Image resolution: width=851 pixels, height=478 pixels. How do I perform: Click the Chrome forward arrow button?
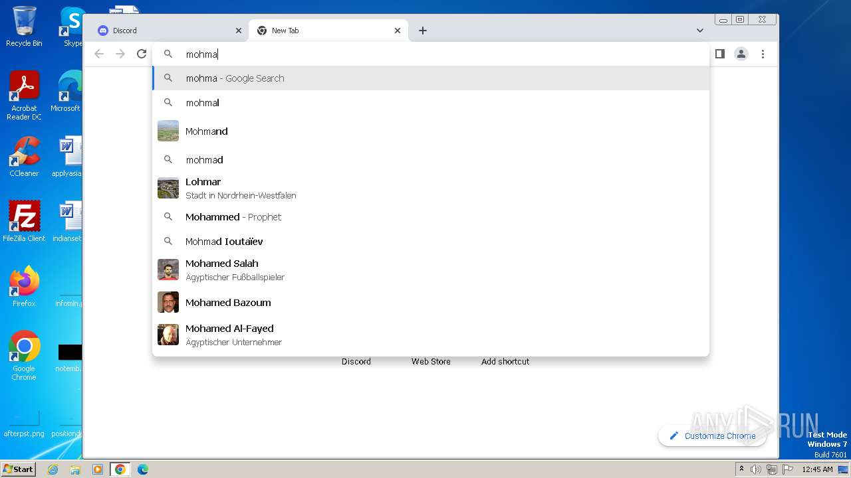(120, 54)
